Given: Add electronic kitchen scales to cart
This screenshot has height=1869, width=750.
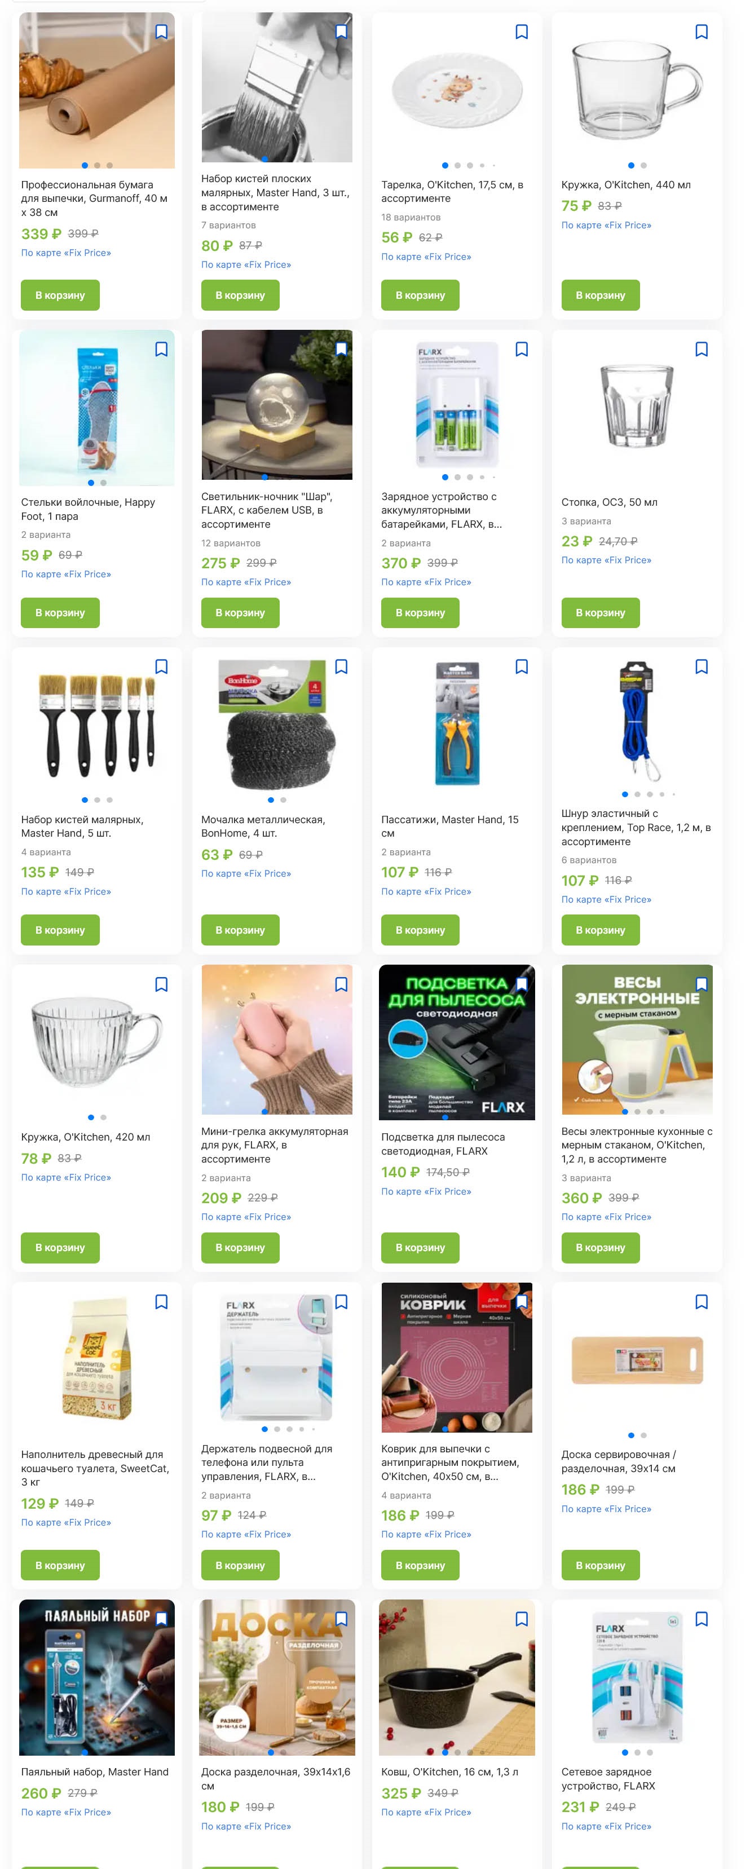Looking at the screenshot, I should [x=600, y=1247].
